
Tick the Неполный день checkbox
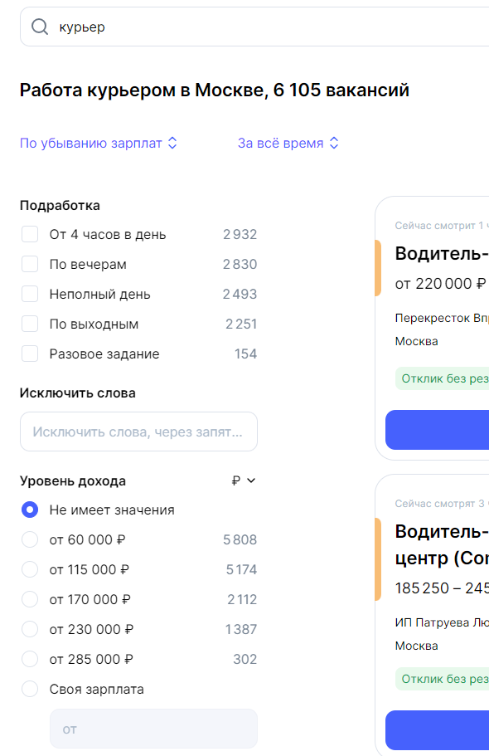[30, 294]
